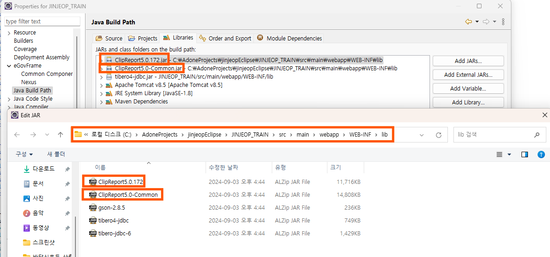Open the 구성 organize dropdown menu
Image resolution: width=550 pixels, height=257 pixels.
tap(24, 154)
